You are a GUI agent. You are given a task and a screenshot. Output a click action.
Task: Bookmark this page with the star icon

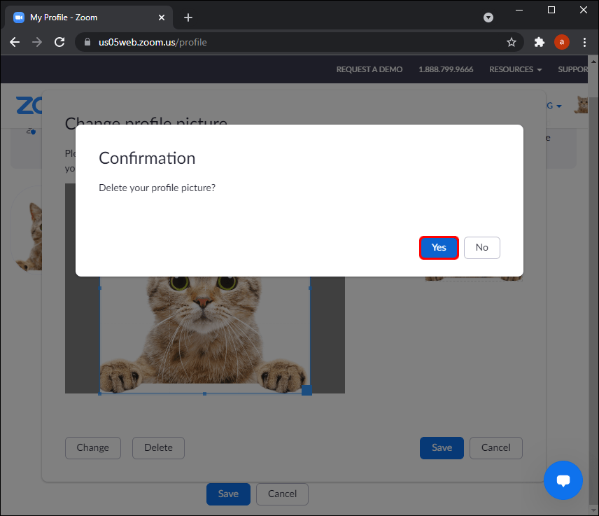[512, 42]
